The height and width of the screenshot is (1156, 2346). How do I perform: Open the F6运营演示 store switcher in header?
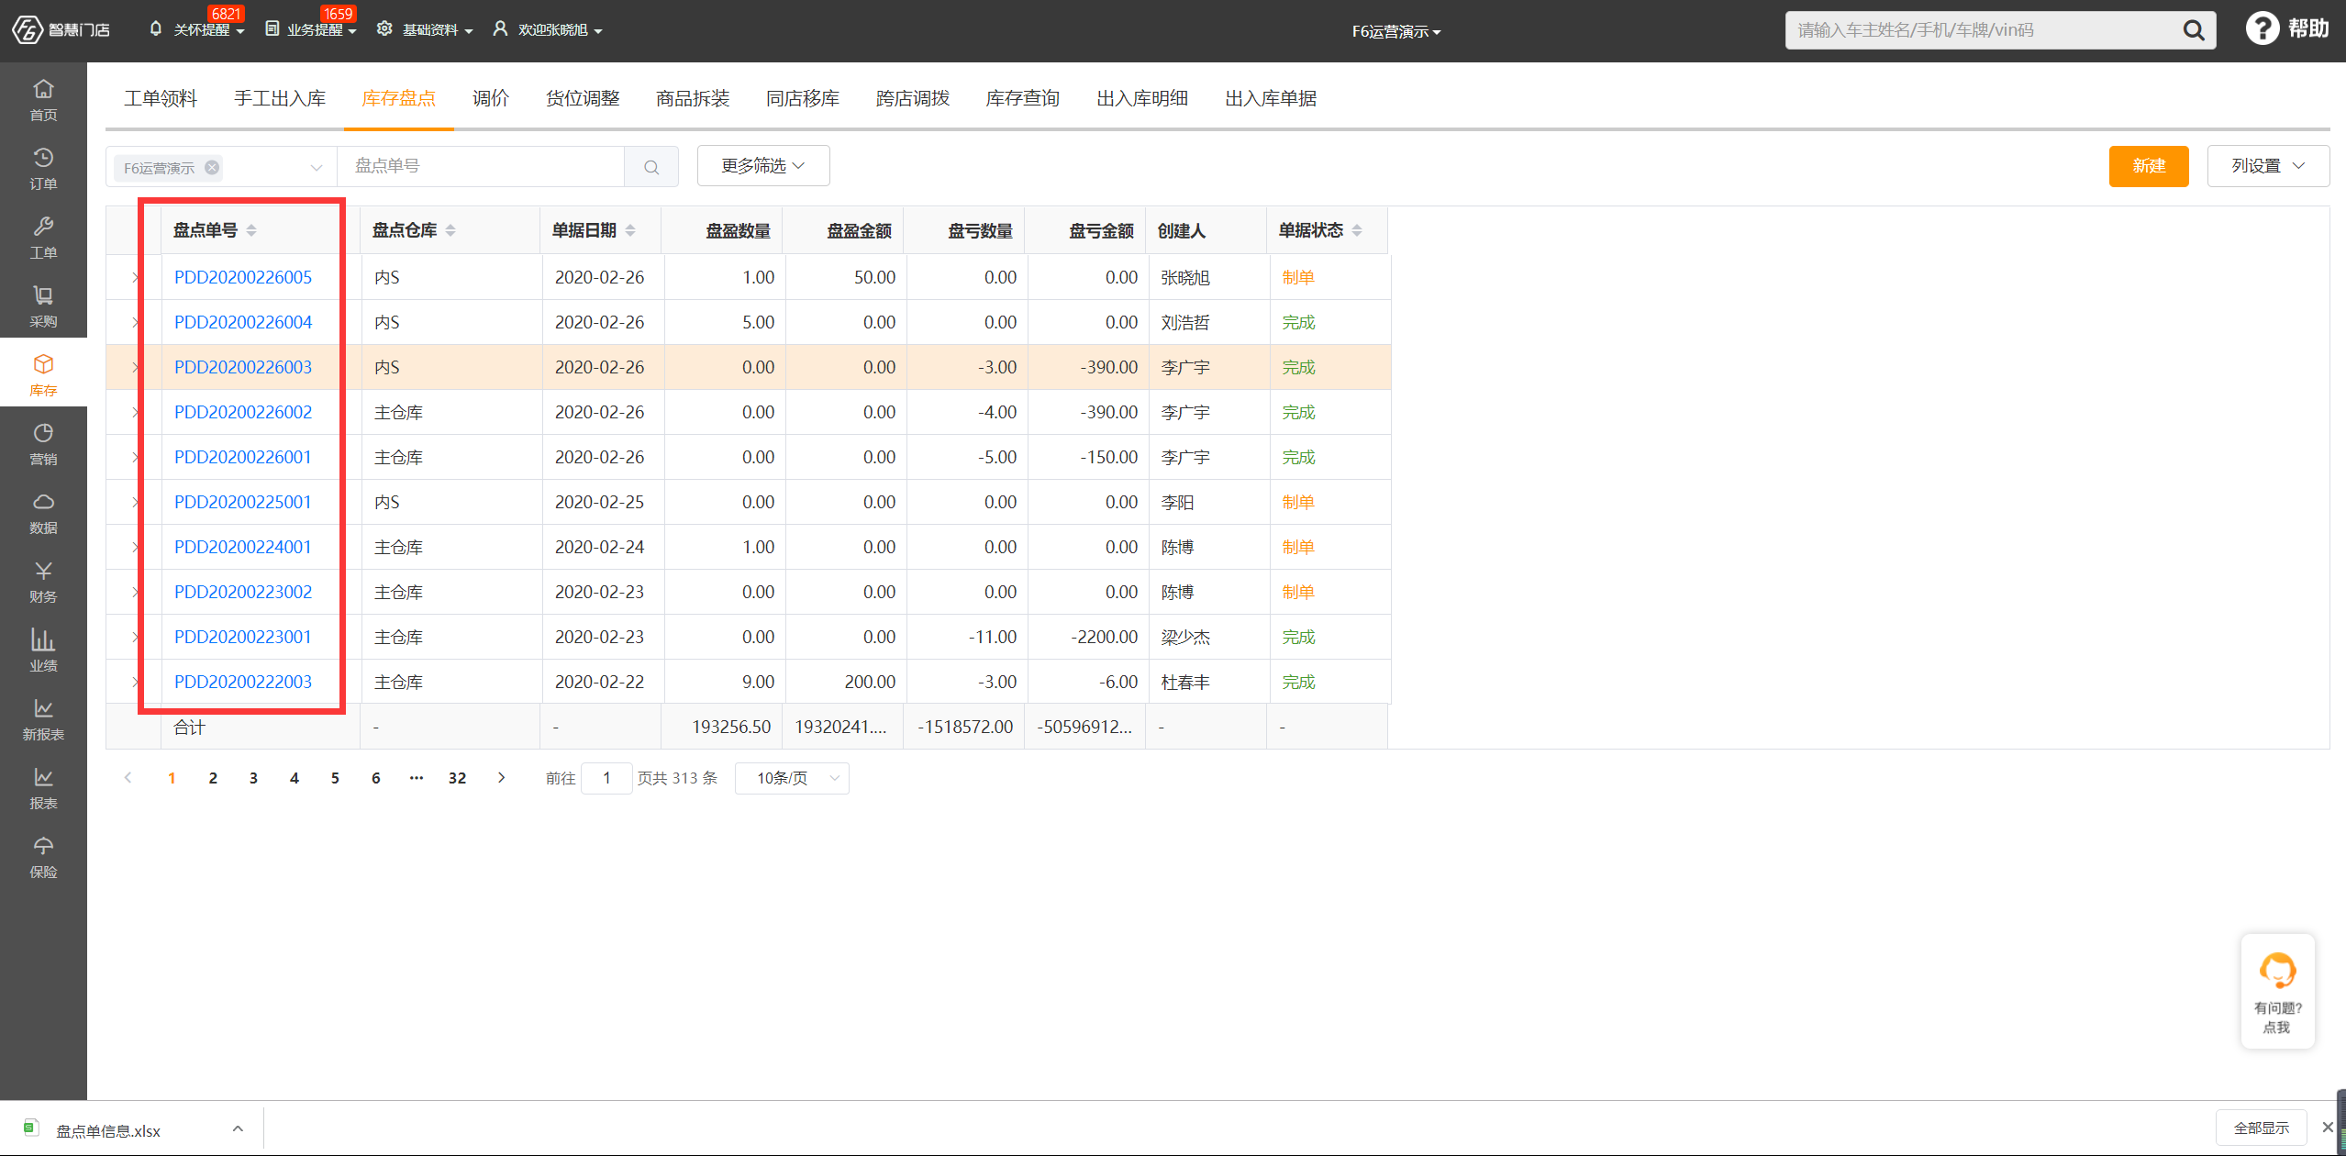click(x=1396, y=31)
